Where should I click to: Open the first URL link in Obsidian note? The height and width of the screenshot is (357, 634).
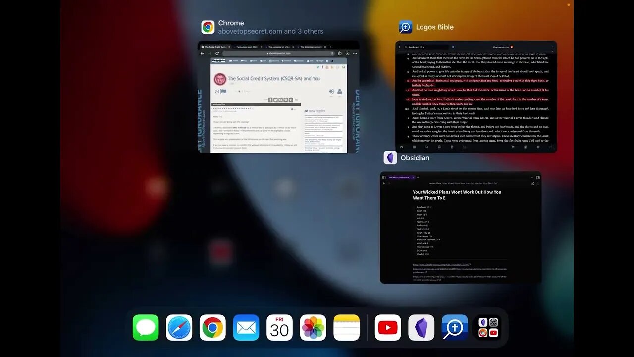click(441, 265)
